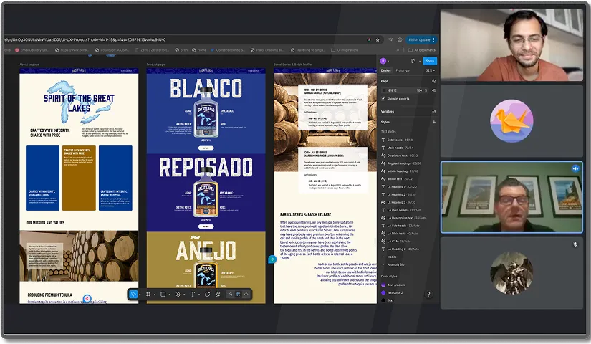Click the page color hex value field
591x344 pixels.
pyautogui.click(x=392, y=90)
